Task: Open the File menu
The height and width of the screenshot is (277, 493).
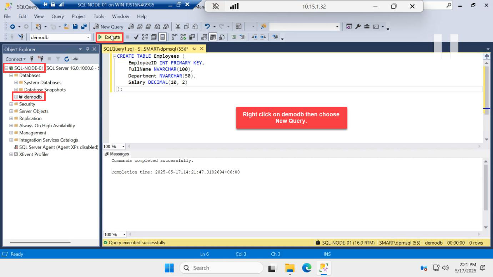Action: point(7,16)
